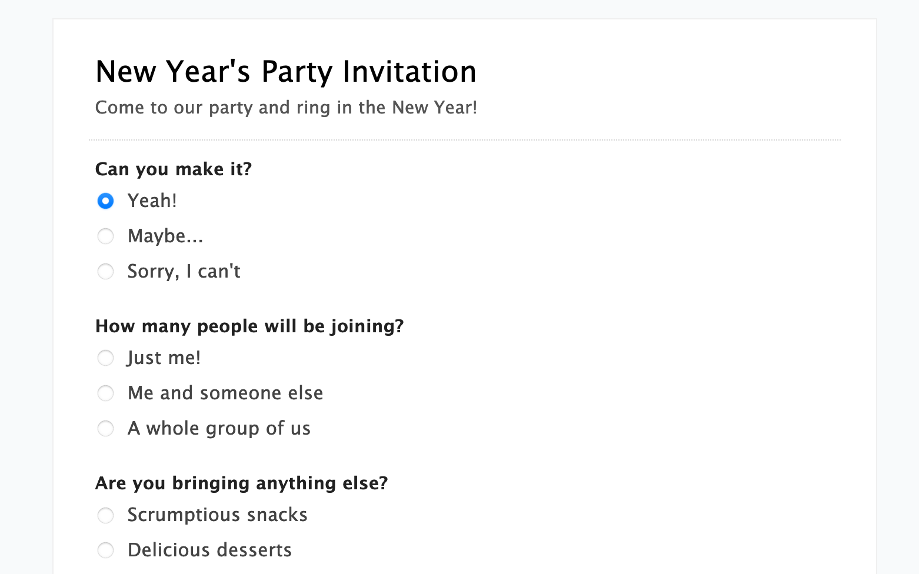
Task: Select the 'Scrumptious snacks' radio circle
Action: [x=105, y=515]
